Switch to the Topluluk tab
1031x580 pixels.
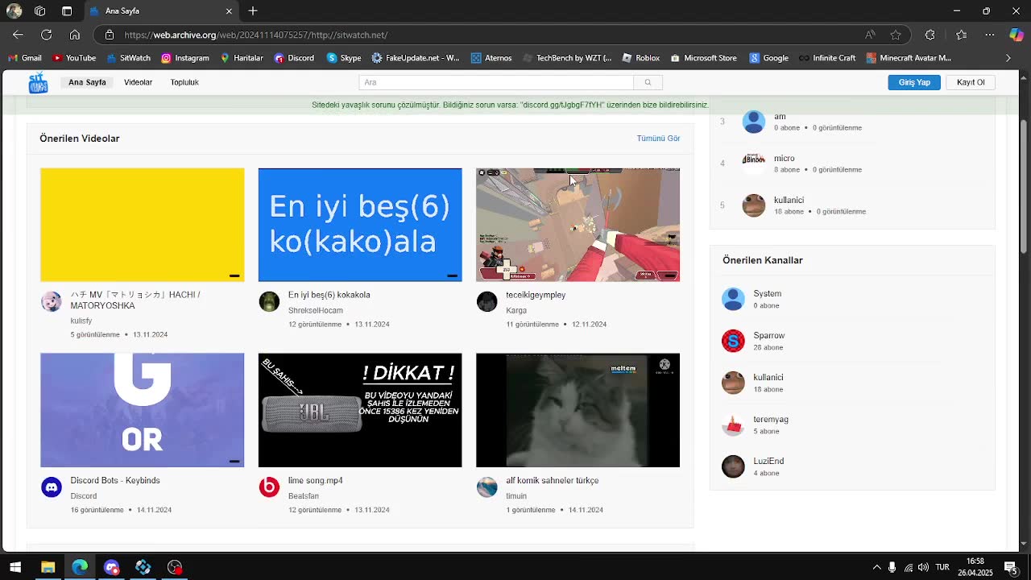[x=184, y=81]
